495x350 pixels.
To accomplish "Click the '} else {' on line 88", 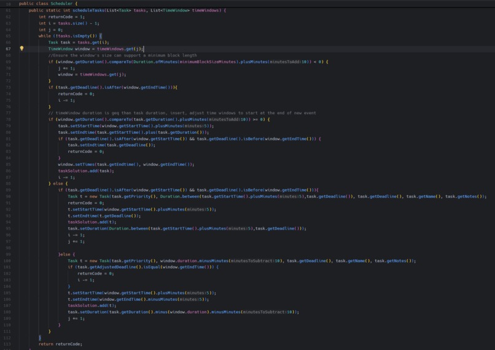I will [58, 184].
